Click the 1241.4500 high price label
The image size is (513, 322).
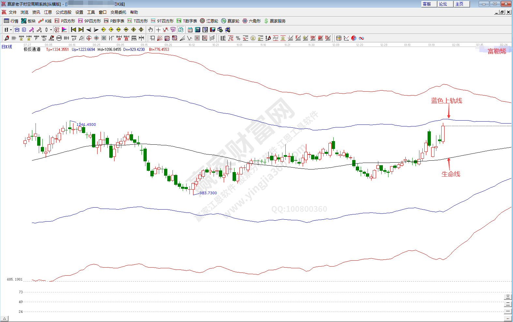[86, 124]
